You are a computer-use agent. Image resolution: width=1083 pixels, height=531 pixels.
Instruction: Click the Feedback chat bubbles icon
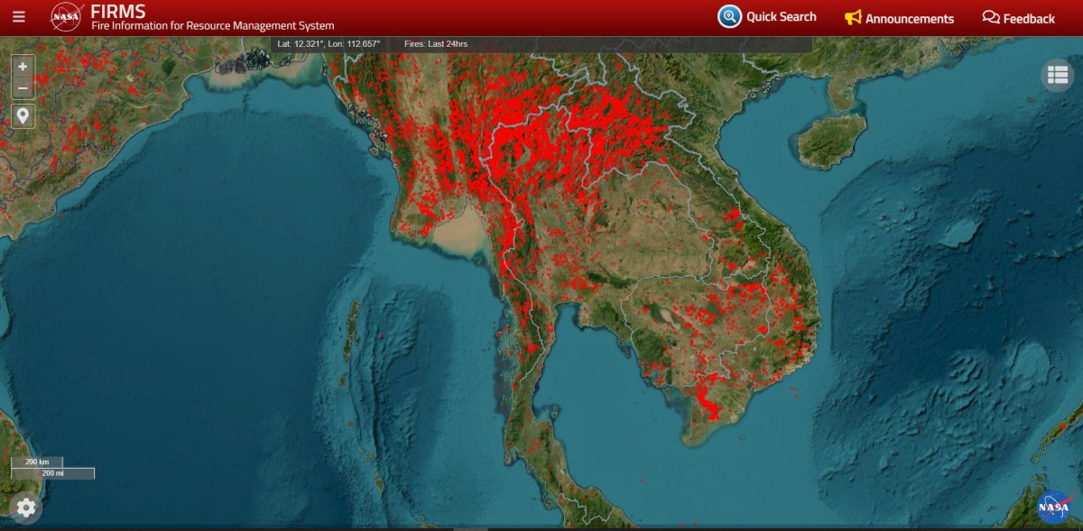(991, 18)
